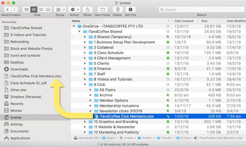This screenshot has width=246, height=147.
Task: Switch to column view mode
Action: pyautogui.click(x=41, y=10)
